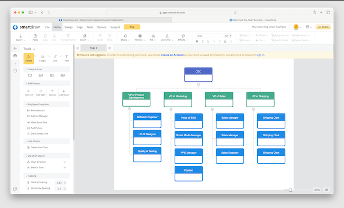Follow the Create an Account link
344x208 pixels.
tap(172, 55)
